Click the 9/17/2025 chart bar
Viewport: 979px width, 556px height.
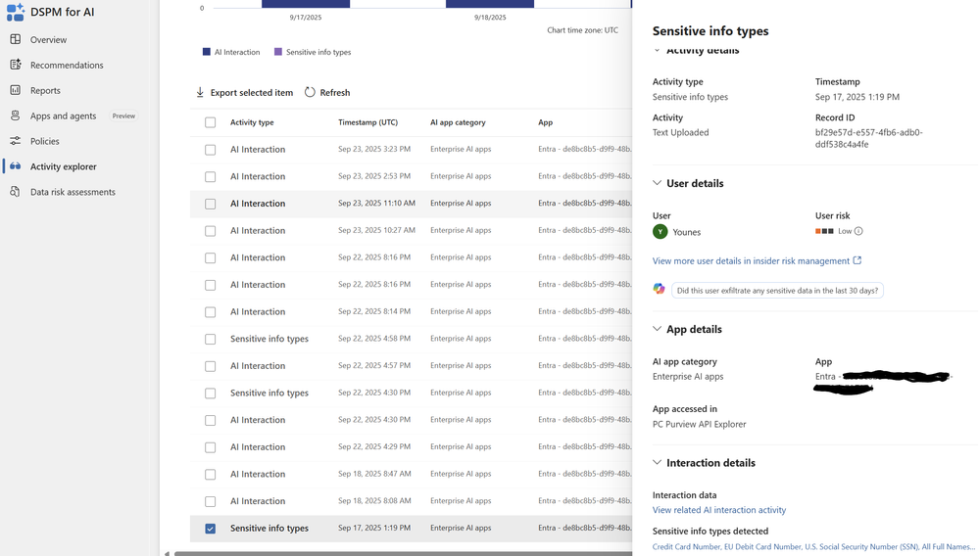306,4
